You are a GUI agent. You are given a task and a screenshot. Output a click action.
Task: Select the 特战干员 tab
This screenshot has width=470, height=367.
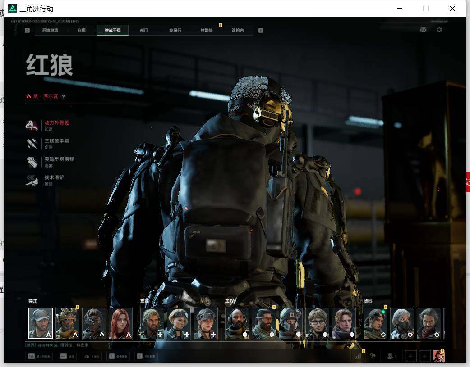tap(113, 30)
